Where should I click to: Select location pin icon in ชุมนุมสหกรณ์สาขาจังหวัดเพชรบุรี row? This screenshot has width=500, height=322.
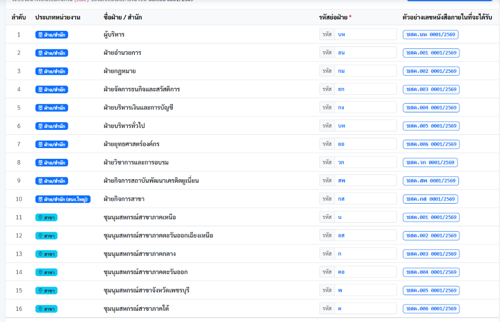tap(41, 290)
